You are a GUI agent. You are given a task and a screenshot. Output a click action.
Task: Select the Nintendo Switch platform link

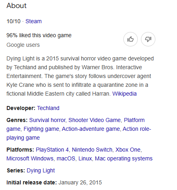point(92,150)
